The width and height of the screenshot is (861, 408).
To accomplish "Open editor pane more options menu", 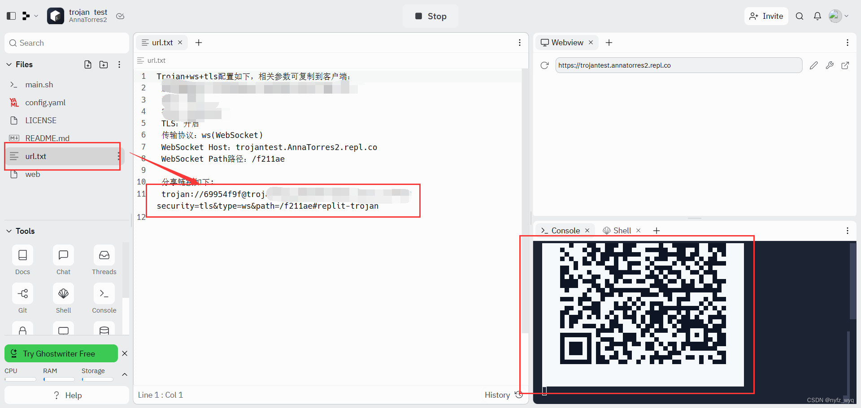I will point(520,43).
